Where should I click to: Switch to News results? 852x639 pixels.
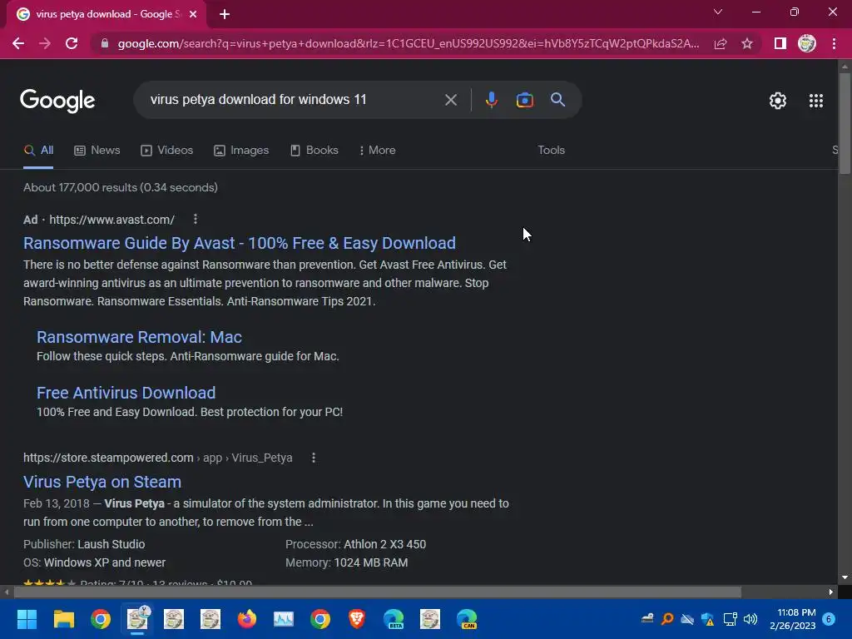(x=97, y=151)
